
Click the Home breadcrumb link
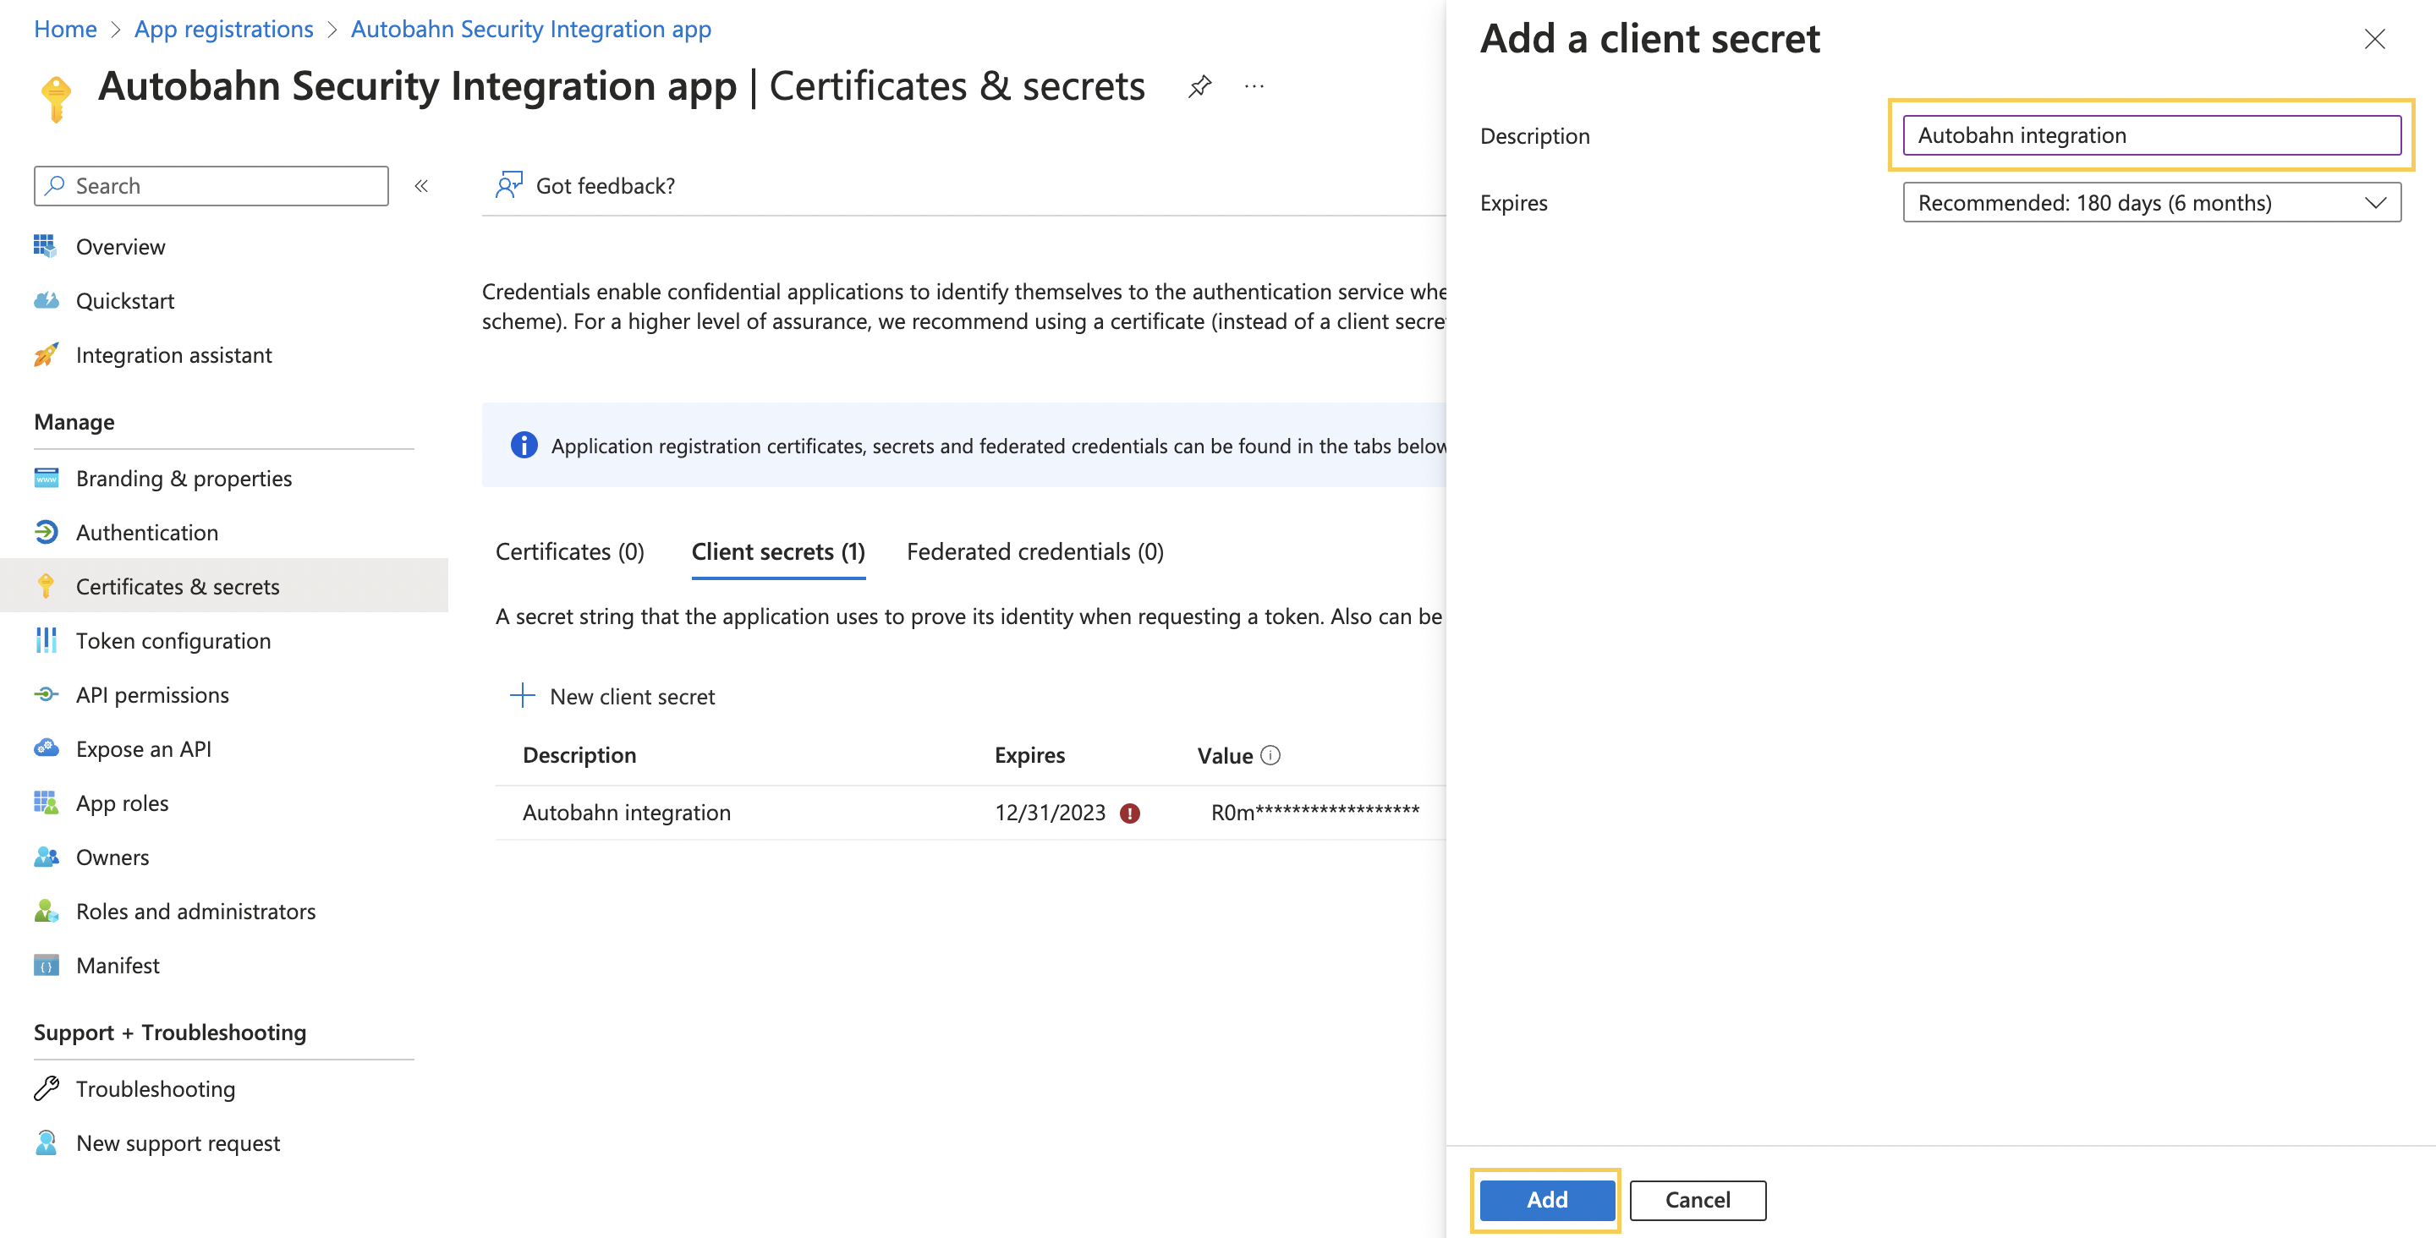65,30
